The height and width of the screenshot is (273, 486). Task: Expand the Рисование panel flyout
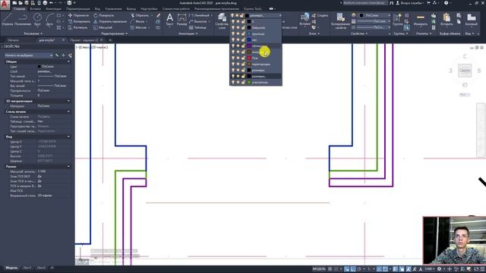pyautogui.click(x=33, y=33)
